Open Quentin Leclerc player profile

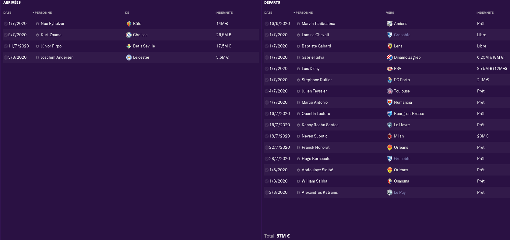[316, 114]
